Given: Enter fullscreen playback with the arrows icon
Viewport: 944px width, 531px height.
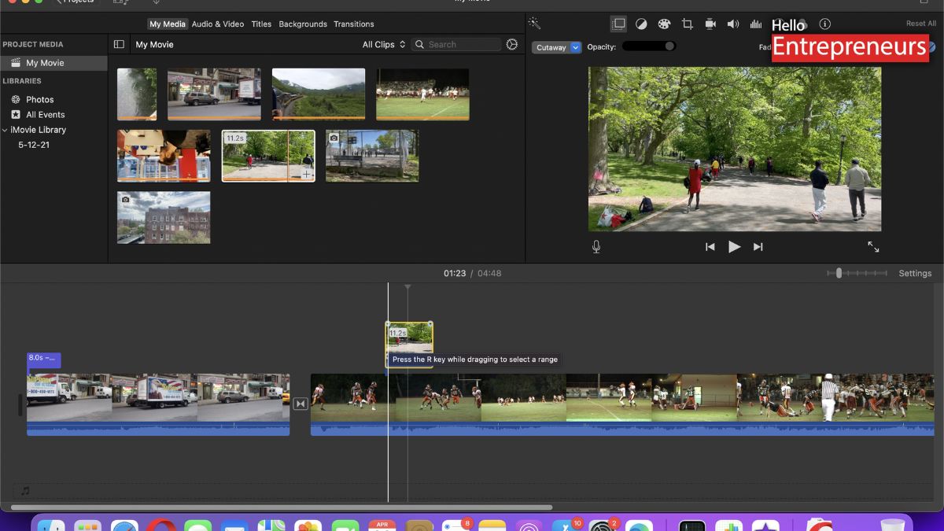Looking at the screenshot, I should coord(873,247).
